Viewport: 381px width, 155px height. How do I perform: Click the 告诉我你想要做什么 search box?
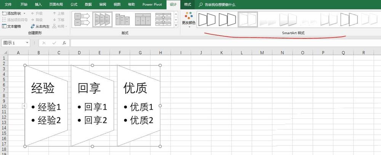pos(217,5)
